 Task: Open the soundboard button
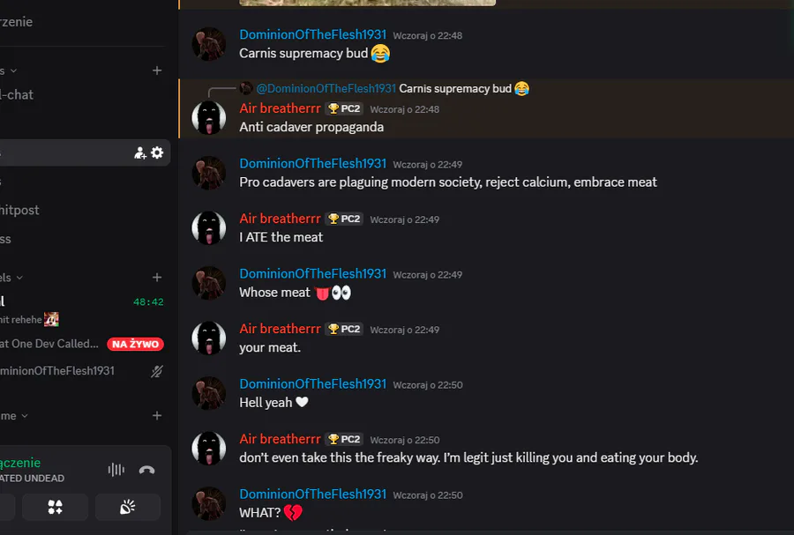(x=128, y=507)
